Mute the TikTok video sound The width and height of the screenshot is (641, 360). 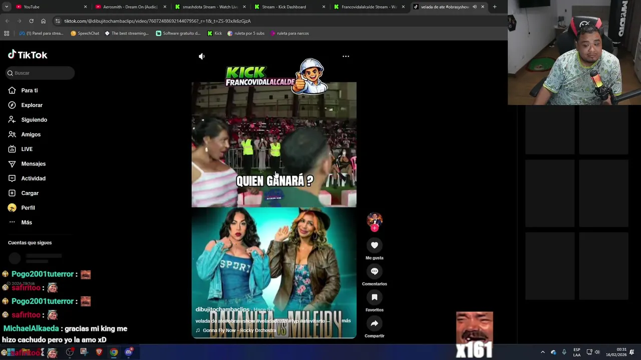point(202,56)
